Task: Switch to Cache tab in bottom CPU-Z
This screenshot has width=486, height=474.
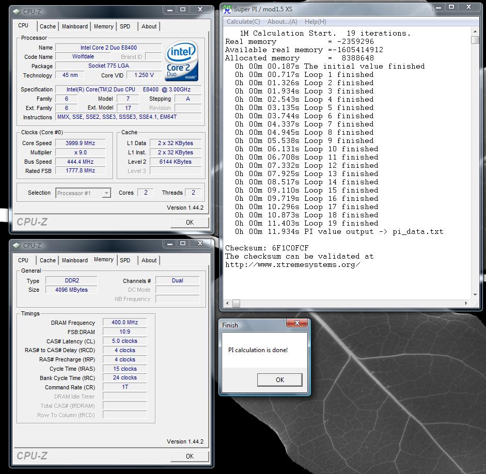Action: click(48, 261)
